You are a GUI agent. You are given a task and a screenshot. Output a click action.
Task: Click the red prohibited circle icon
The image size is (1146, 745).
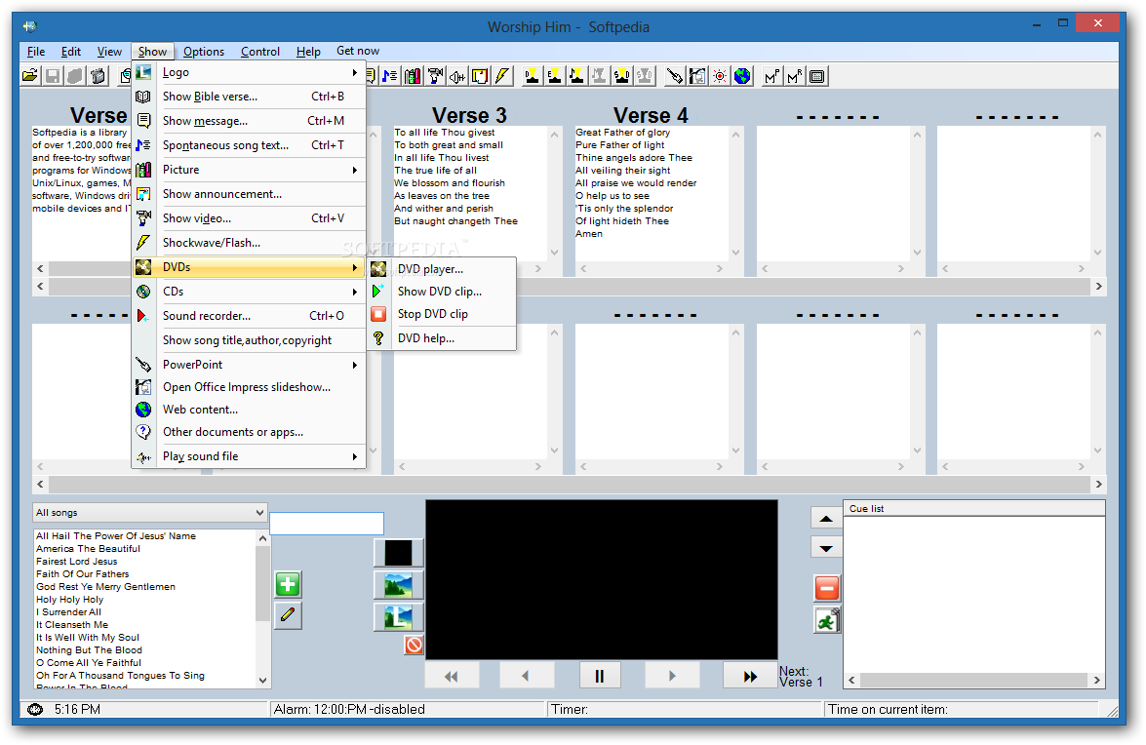click(x=414, y=645)
